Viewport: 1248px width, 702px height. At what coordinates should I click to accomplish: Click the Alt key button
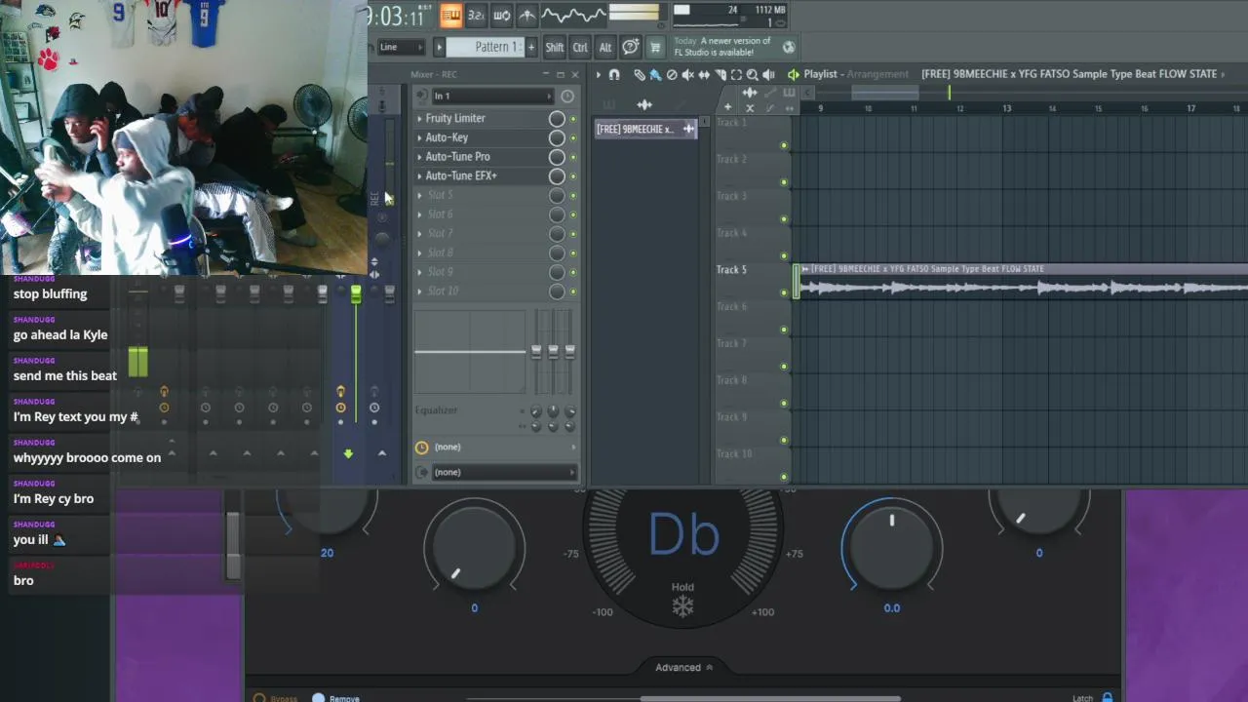[605, 47]
